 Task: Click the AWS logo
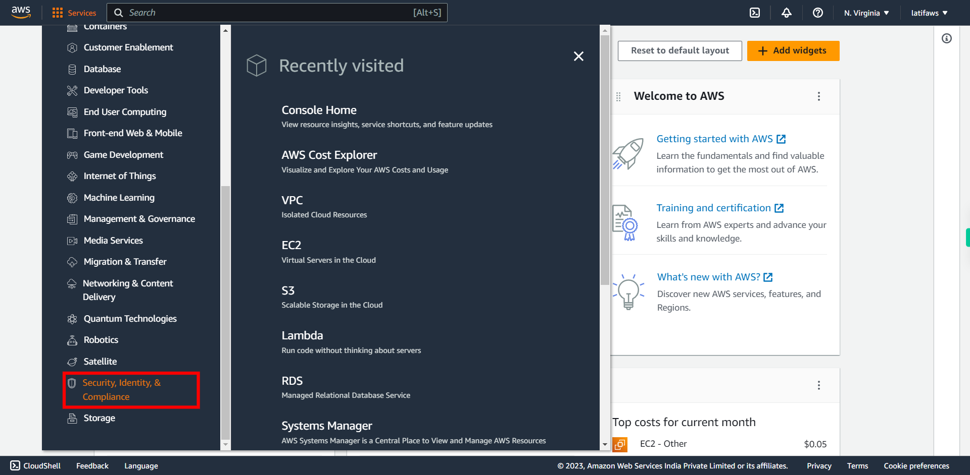pos(21,13)
